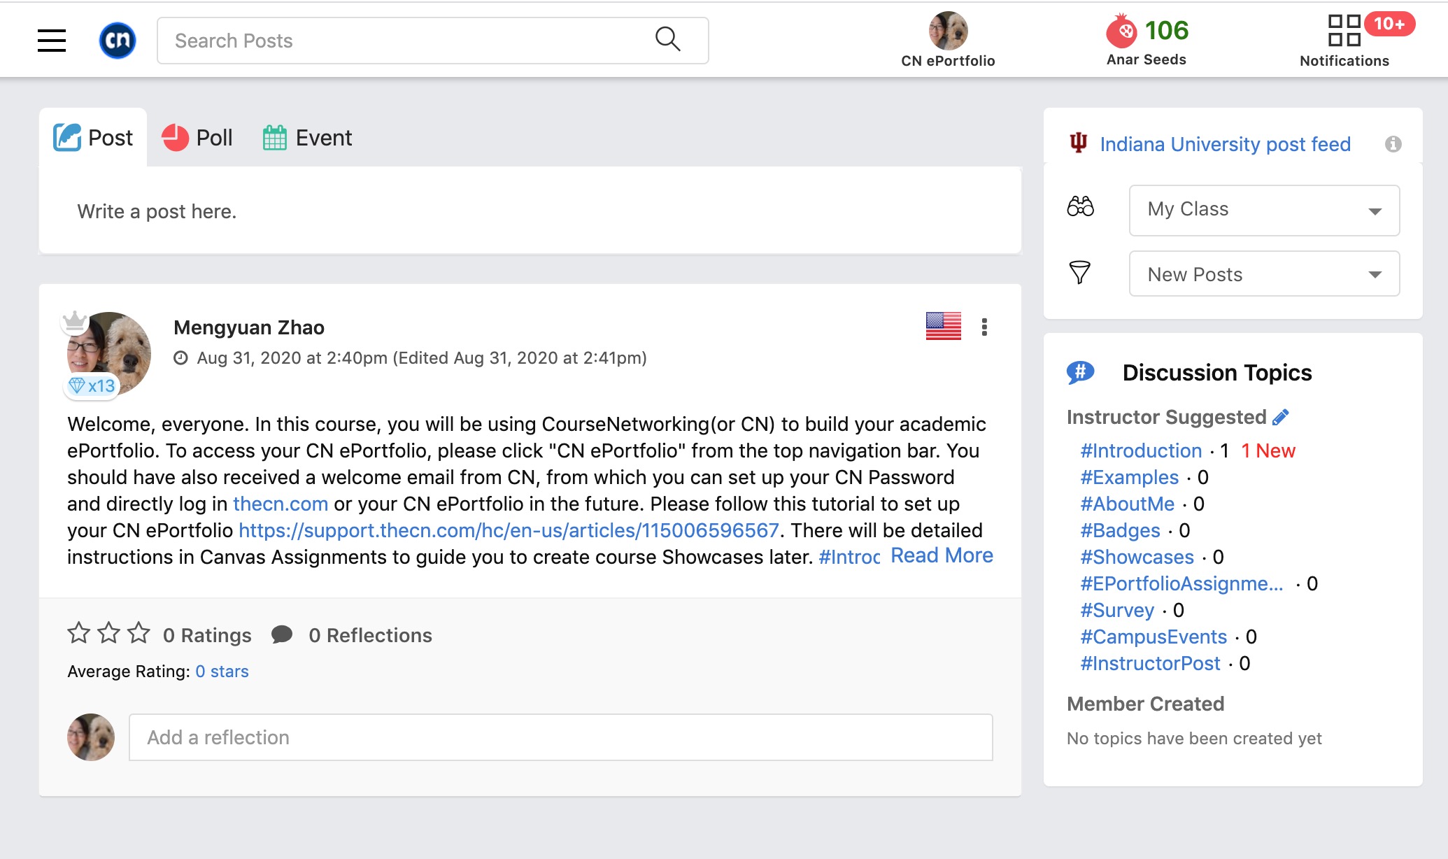Open CN ePortfolio profile picture
The width and height of the screenshot is (1448, 859).
pos(948,31)
